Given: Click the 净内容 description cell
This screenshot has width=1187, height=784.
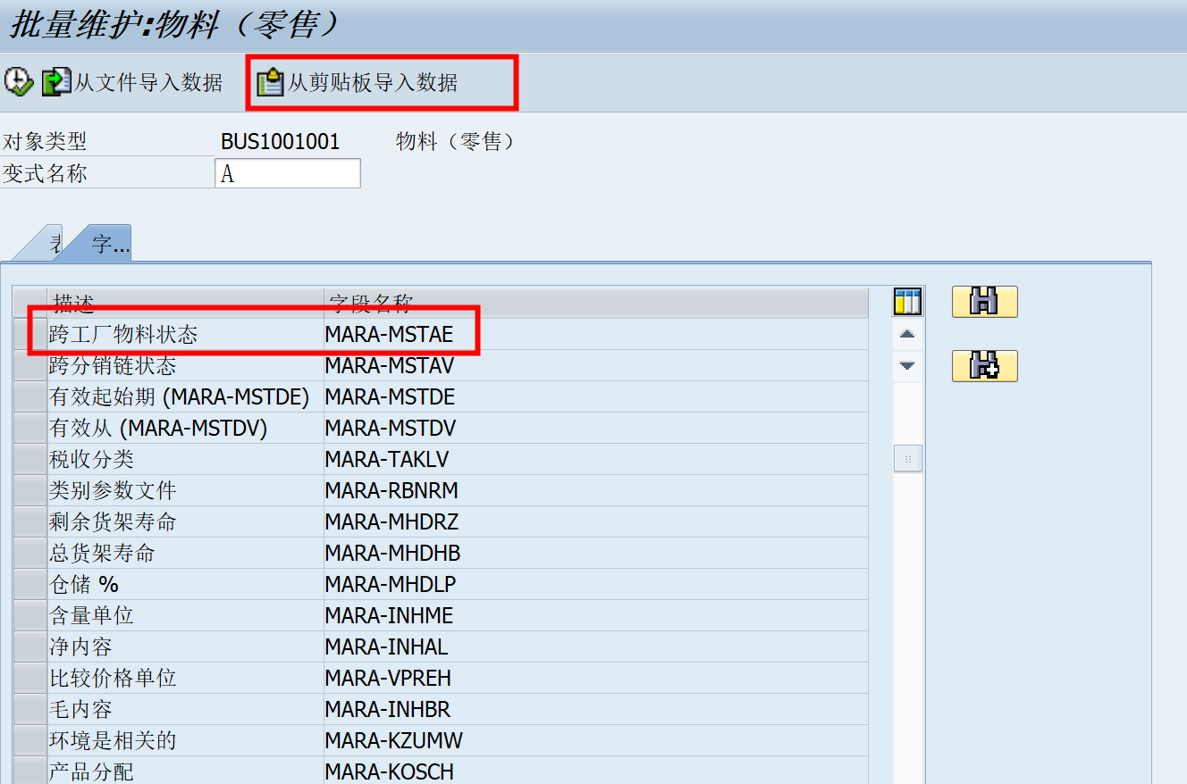Looking at the screenshot, I should (x=185, y=647).
